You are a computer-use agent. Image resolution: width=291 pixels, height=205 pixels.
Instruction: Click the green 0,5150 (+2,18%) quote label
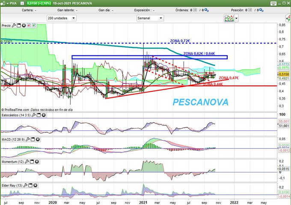(x=39, y=3)
